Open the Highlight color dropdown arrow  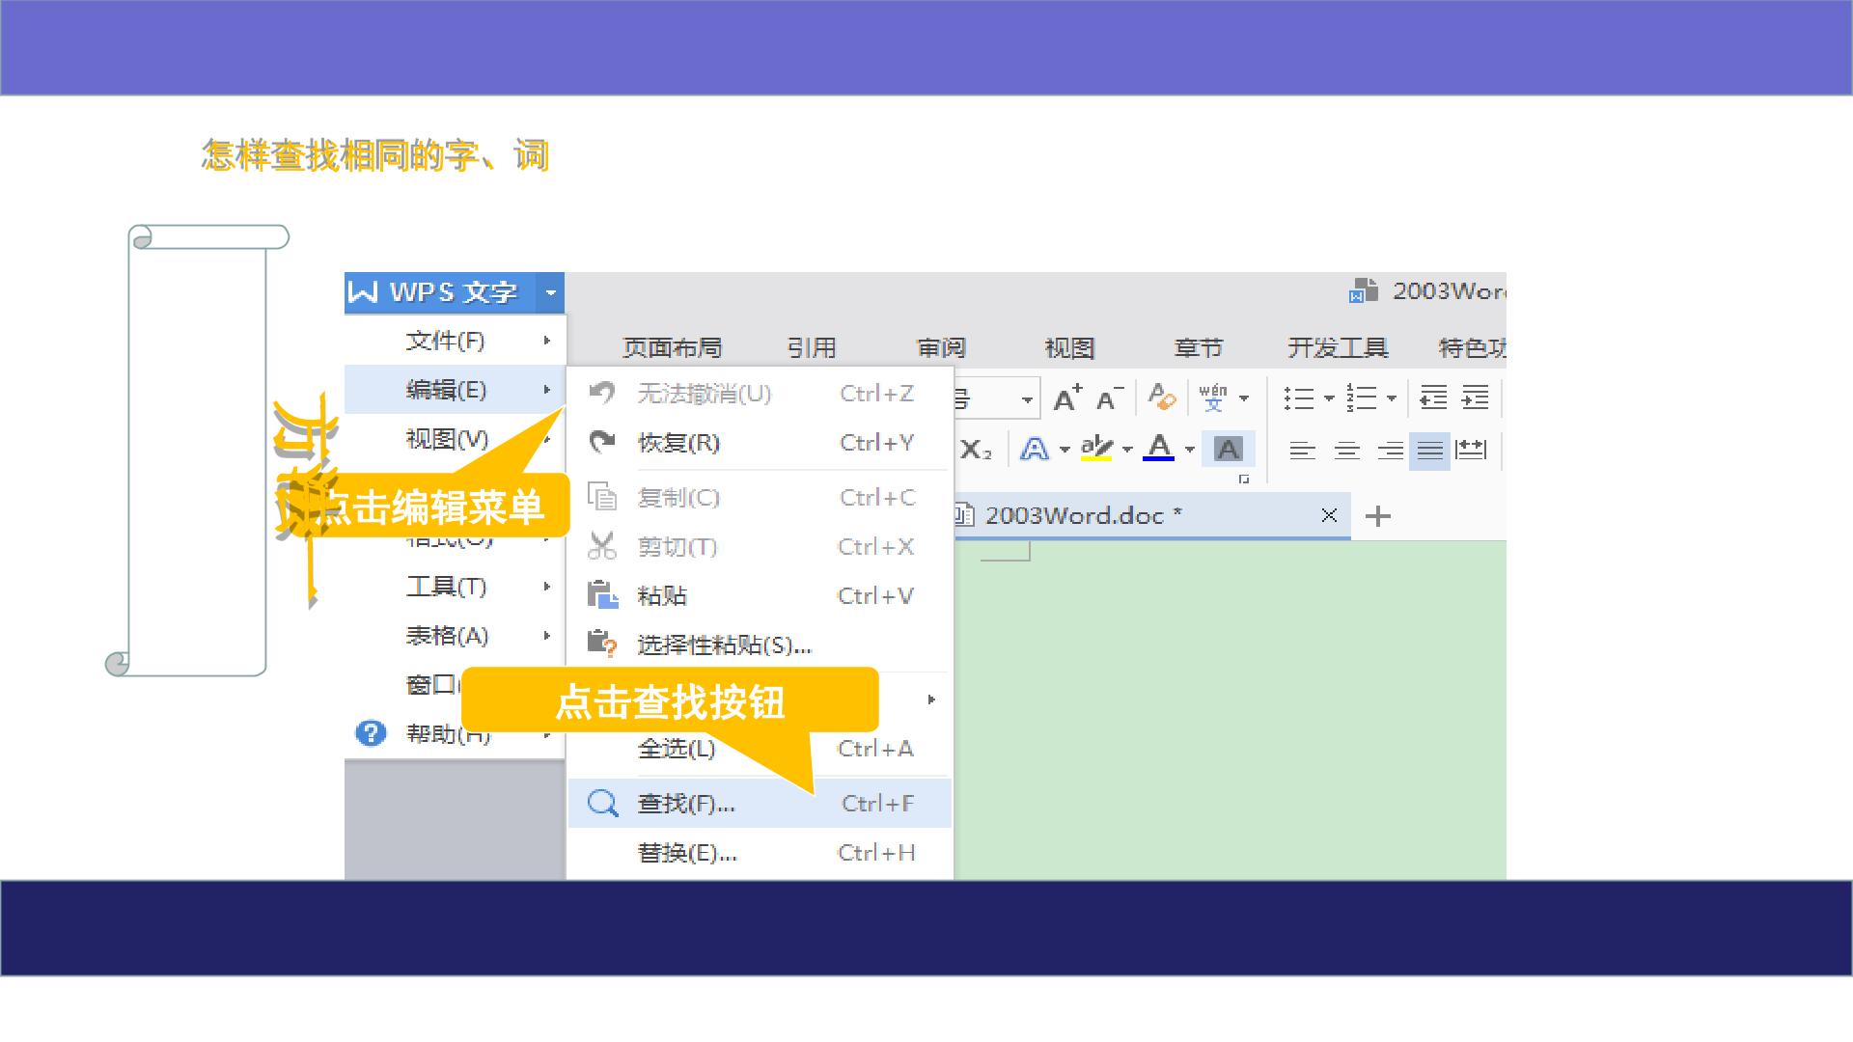click(1126, 450)
